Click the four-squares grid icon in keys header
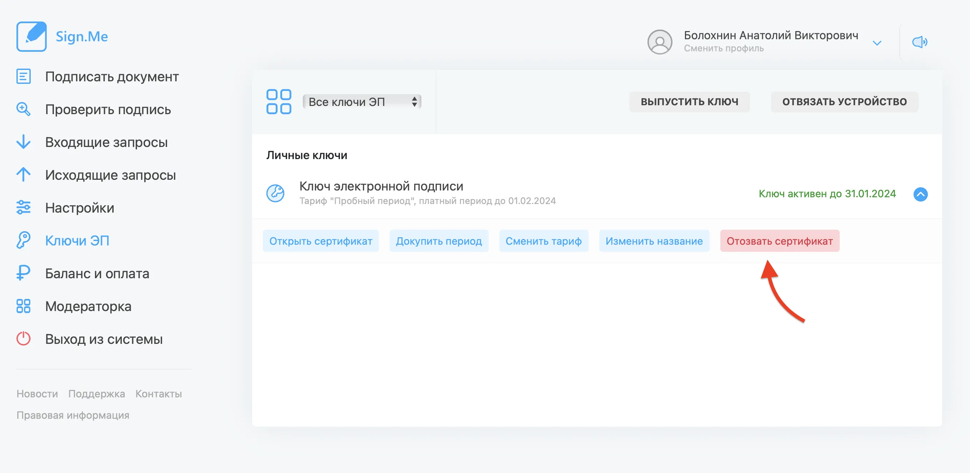This screenshot has width=970, height=473. point(279,102)
